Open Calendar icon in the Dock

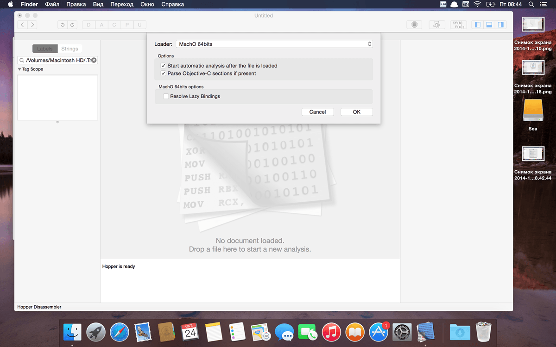(190, 332)
